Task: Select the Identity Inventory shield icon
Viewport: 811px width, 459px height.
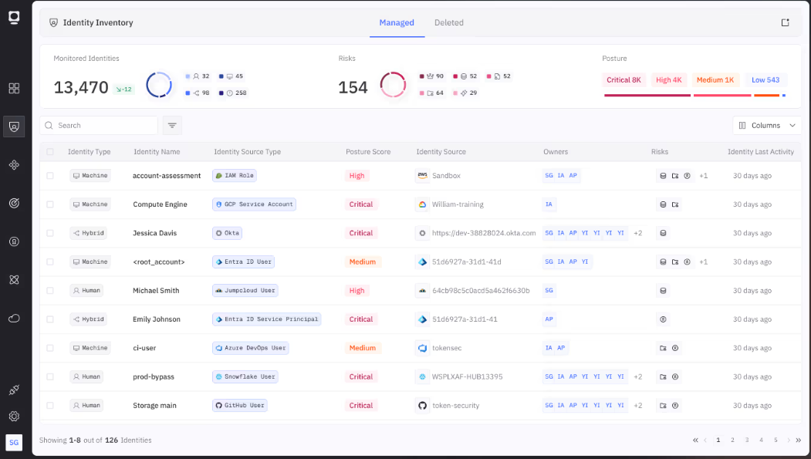Action: [14, 127]
